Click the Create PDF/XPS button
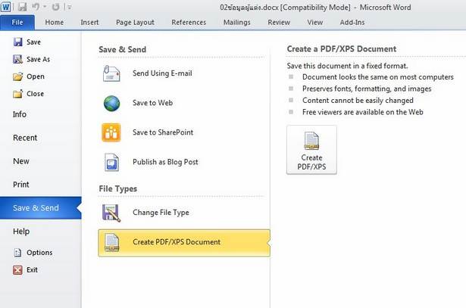This screenshot has width=466, height=308. pyautogui.click(x=311, y=150)
